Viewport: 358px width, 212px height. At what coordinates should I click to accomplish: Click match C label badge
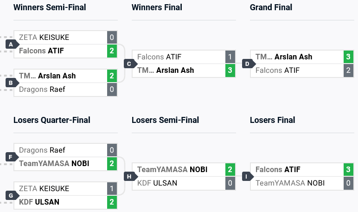(x=129, y=64)
